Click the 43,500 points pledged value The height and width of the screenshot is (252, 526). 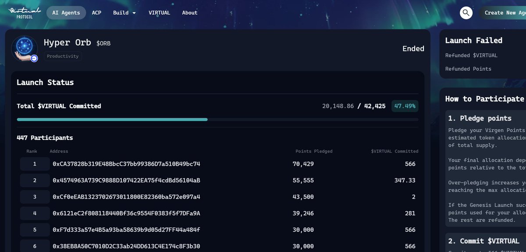pos(303,197)
